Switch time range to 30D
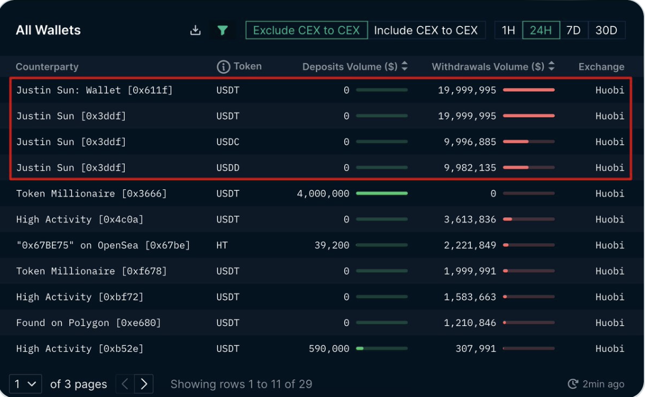This screenshot has height=397, width=645. point(606,30)
